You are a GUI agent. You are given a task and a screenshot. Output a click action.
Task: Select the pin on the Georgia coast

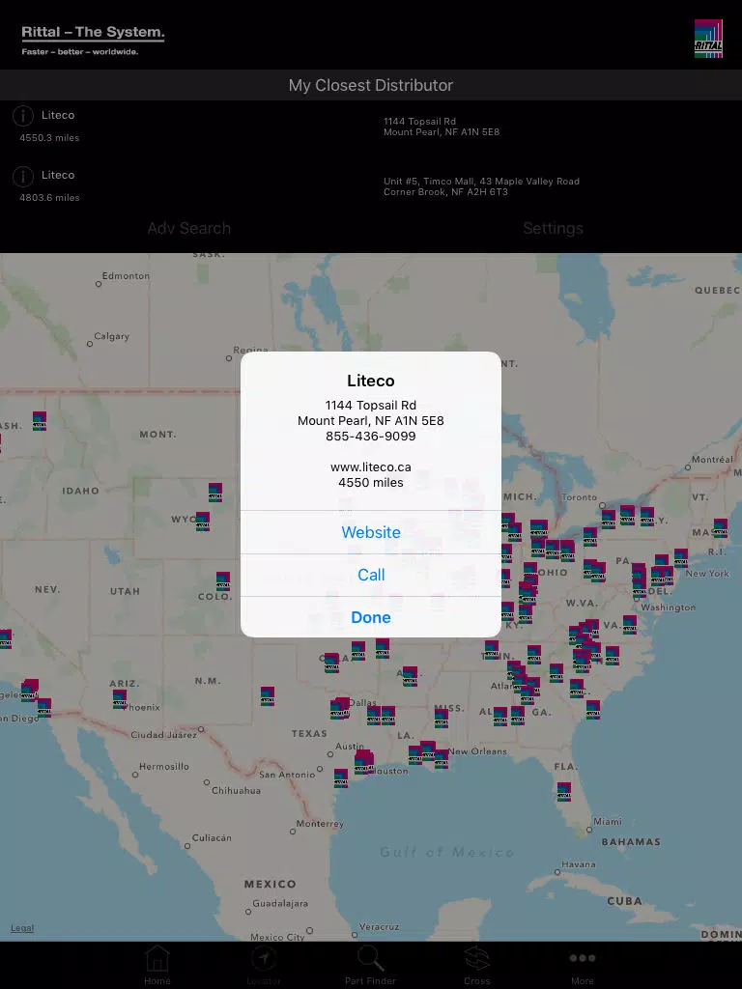(593, 710)
